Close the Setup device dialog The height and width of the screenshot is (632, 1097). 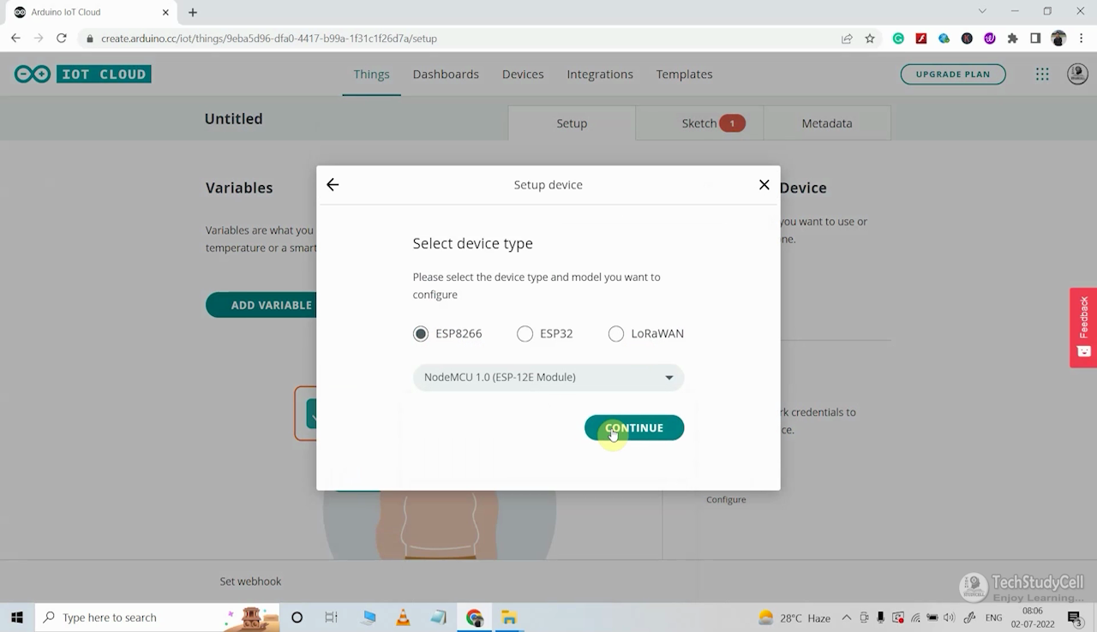tap(764, 185)
